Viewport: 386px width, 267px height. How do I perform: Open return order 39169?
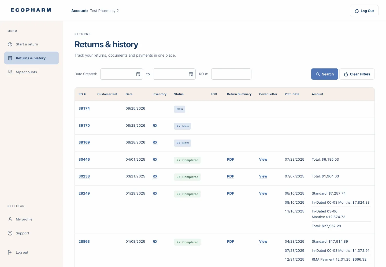pos(84,142)
